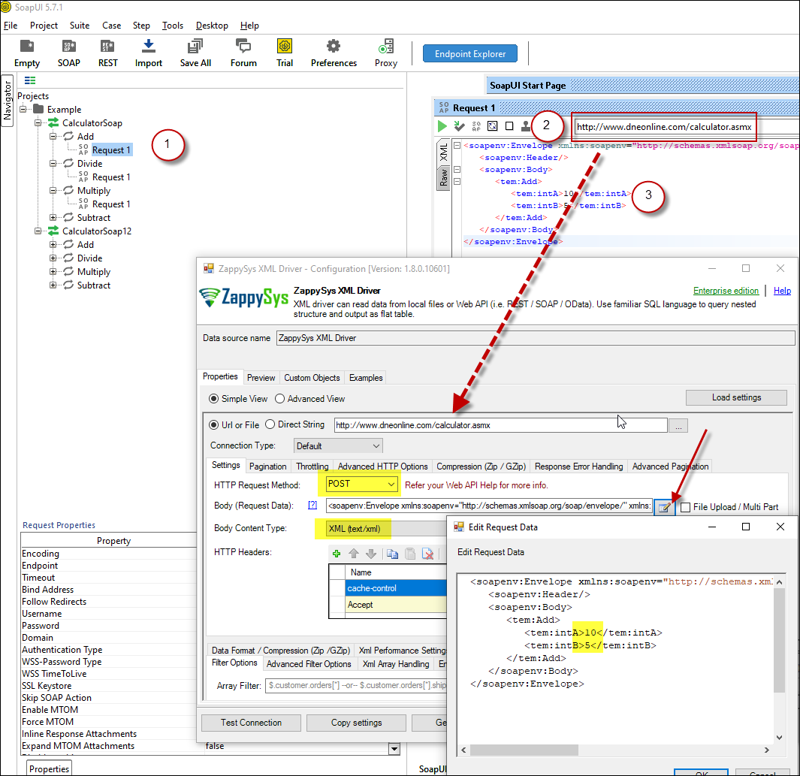Click paste HTTP headers icon

pos(410,554)
